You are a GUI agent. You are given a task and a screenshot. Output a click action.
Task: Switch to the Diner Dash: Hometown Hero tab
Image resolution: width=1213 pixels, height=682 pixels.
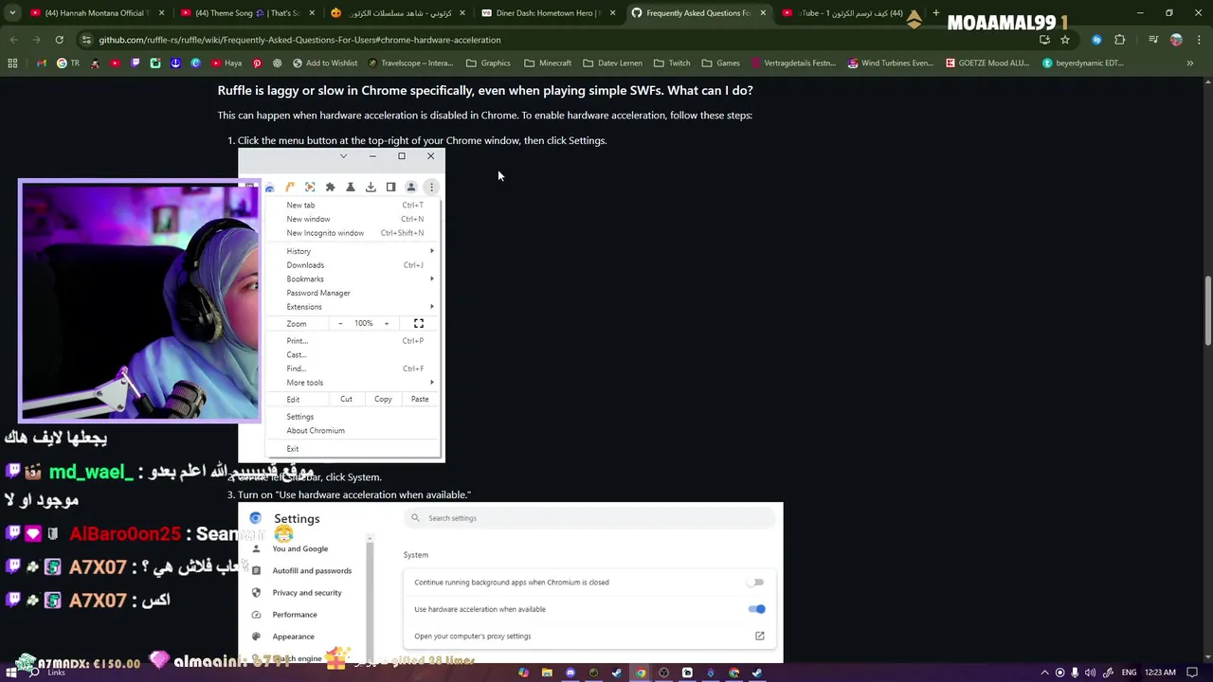click(x=548, y=13)
